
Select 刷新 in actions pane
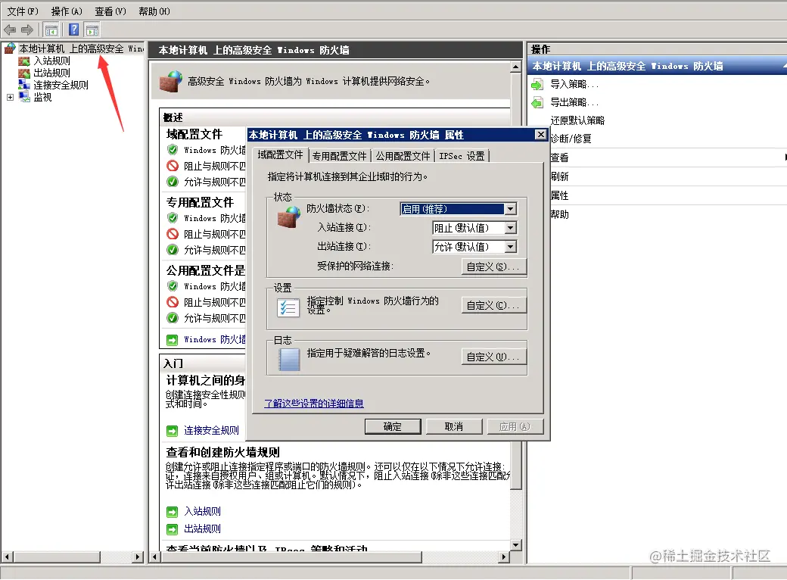coord(559,176)
